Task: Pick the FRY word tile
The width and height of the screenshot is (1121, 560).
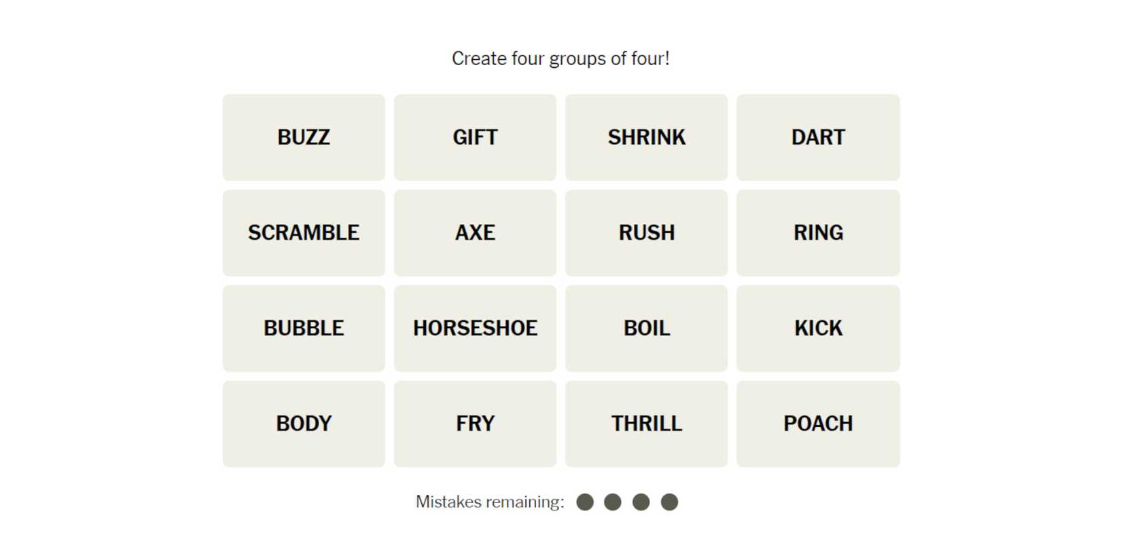Action: 475,424
